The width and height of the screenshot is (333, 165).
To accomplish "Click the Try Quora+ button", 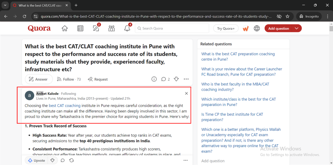I will [x=226, y=28].
